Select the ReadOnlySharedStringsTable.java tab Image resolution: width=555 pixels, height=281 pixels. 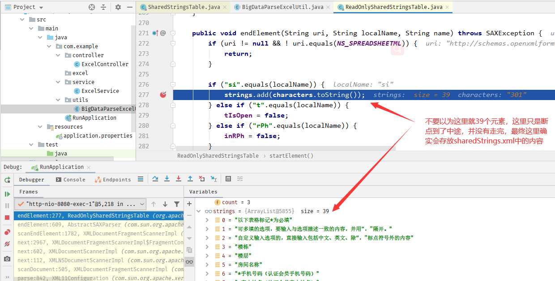[393, 7]
